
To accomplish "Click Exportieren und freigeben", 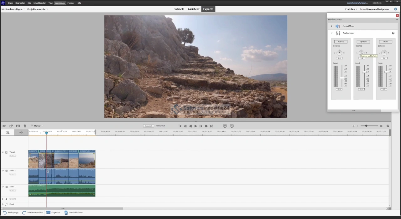I will [374, 9].
